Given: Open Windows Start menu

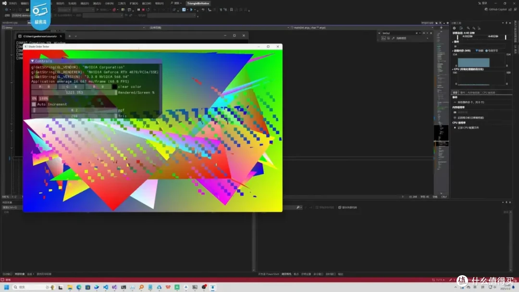Looking at the screenshot, I should [x=6, y=287].
